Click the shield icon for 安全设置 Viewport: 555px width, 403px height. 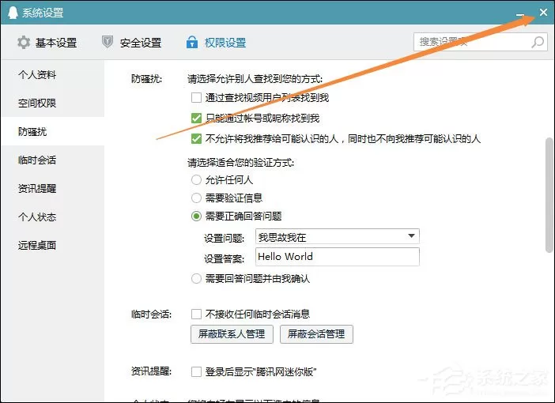click(x=108, y=42)
